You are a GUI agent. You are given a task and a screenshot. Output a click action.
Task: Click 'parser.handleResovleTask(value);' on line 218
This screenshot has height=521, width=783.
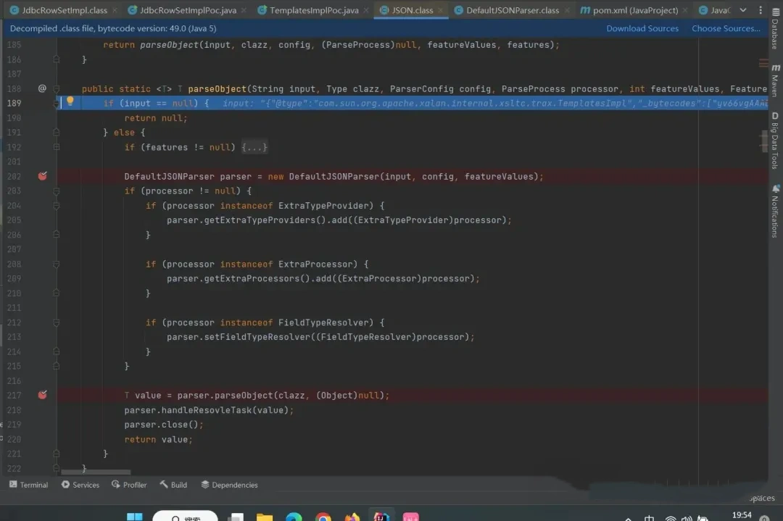pyautogui.click(x=210, y=409)
